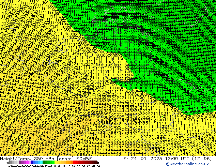The width and height of the screenshot is (216, 167).
Task: Click the 'Height/Temp. 850 hPa [gdpm] ECMWF' title
Action: pyautogui.click(x=46, y=158)
